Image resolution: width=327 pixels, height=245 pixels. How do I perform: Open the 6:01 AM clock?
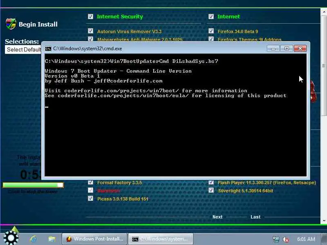tap(306, 239)
